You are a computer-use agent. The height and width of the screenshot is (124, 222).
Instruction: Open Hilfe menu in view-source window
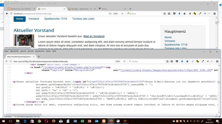pos(54,51)
